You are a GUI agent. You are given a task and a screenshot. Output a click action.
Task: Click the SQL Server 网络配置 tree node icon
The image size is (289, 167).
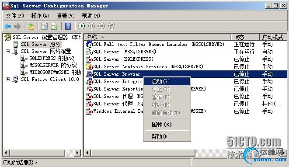16,51
